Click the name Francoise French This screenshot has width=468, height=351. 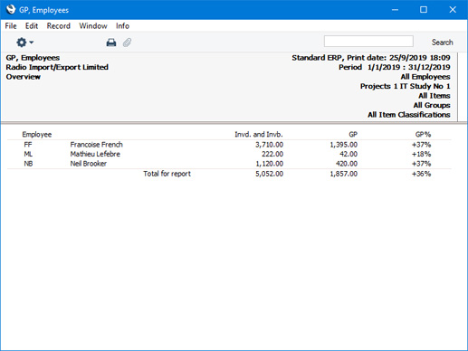96,145
